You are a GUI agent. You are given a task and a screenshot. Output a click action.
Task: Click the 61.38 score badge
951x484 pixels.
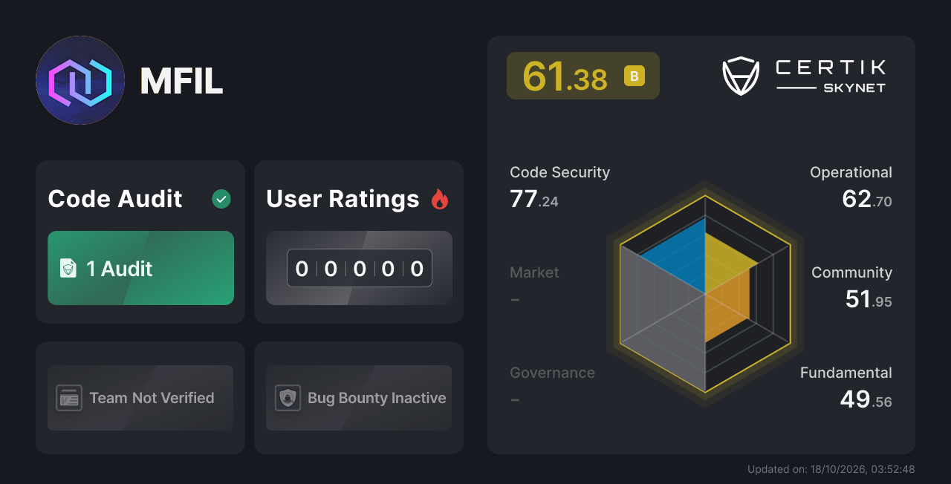[x=583, y=76]
